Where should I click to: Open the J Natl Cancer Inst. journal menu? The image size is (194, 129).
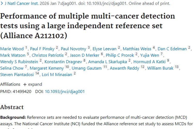click(22, 4)
